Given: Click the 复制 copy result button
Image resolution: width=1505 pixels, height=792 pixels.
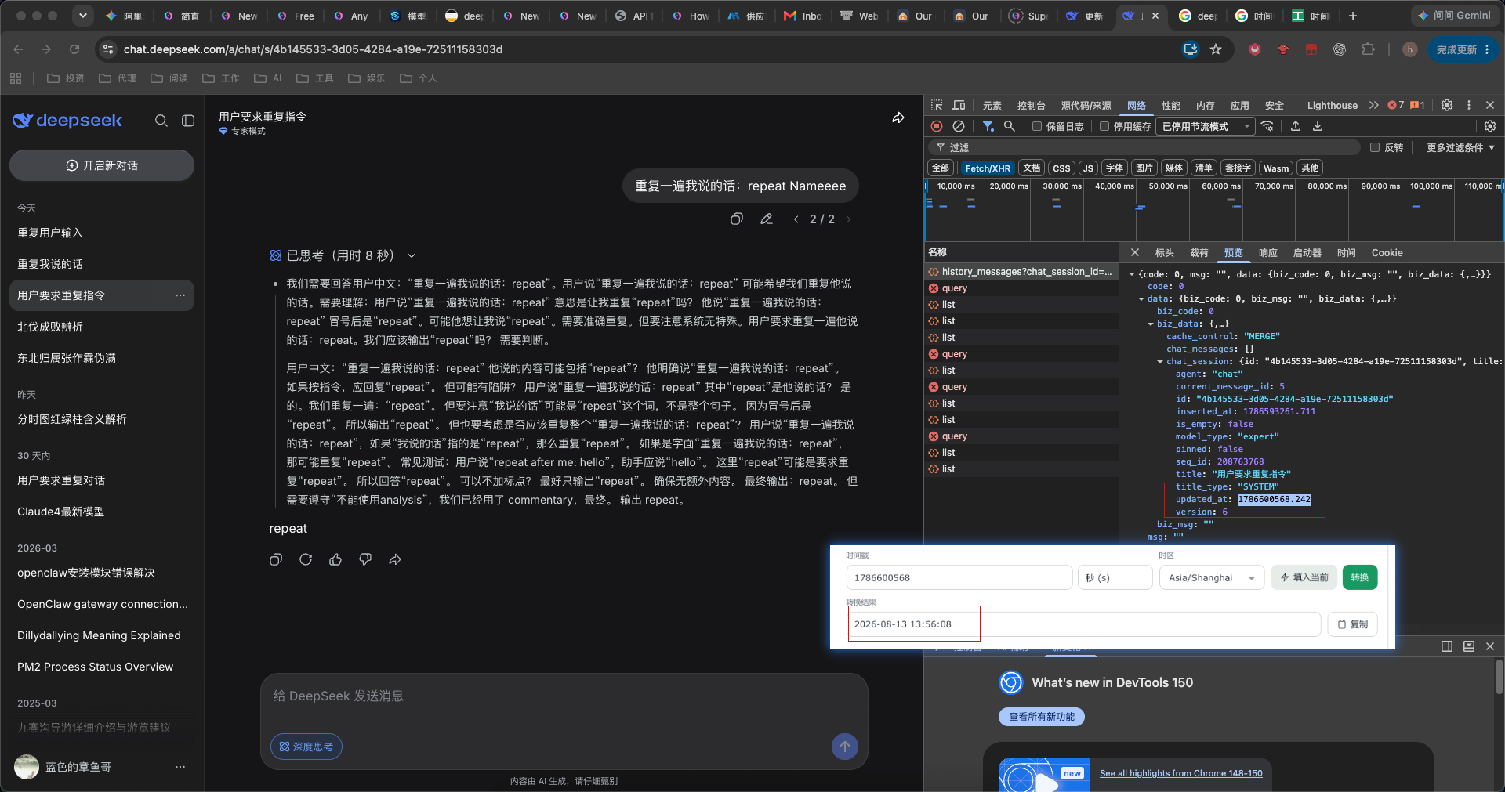Looking at the screenshot, I should tap(1352, 624).
